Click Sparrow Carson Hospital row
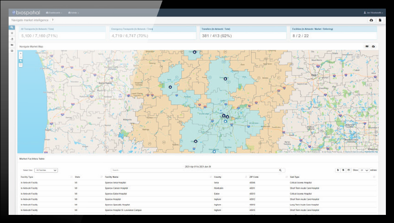 tap(198, 188)
